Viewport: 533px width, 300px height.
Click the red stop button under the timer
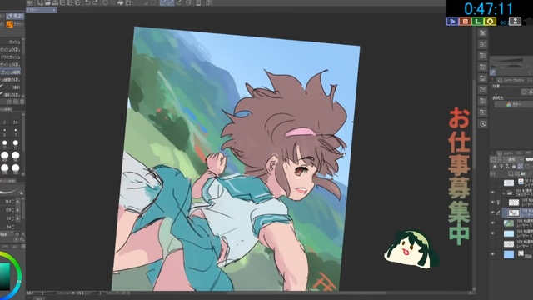tap(465, 22)
